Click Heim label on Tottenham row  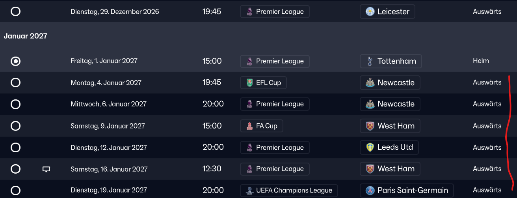tap(481, 61)
